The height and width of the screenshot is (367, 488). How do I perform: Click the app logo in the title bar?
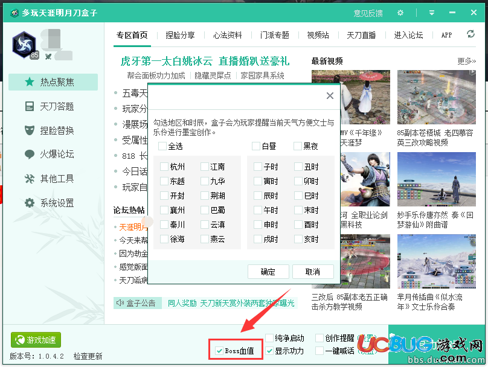tap(14, 13)
